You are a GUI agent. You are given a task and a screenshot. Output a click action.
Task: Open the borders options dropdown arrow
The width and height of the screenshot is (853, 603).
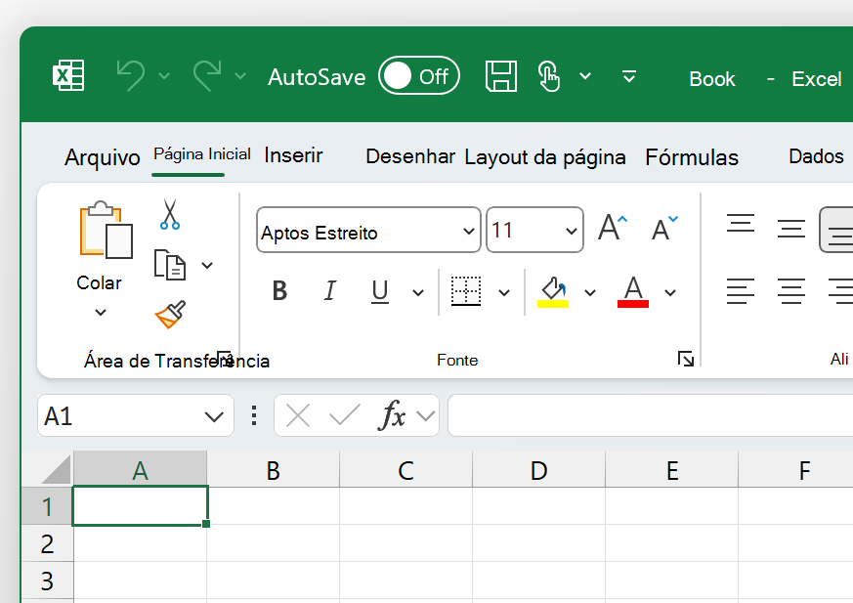[504, 293]
